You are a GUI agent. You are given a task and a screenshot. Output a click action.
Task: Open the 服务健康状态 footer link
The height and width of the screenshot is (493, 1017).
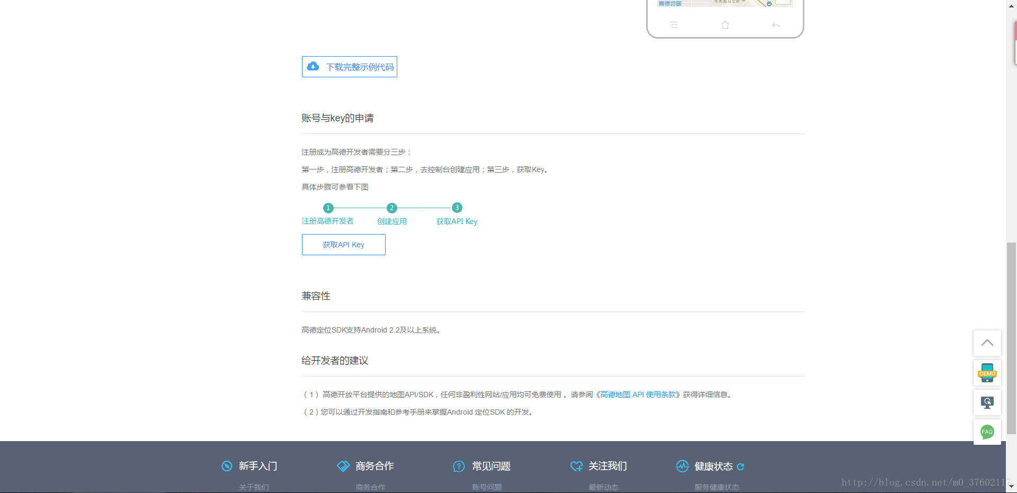coord(717,487)
